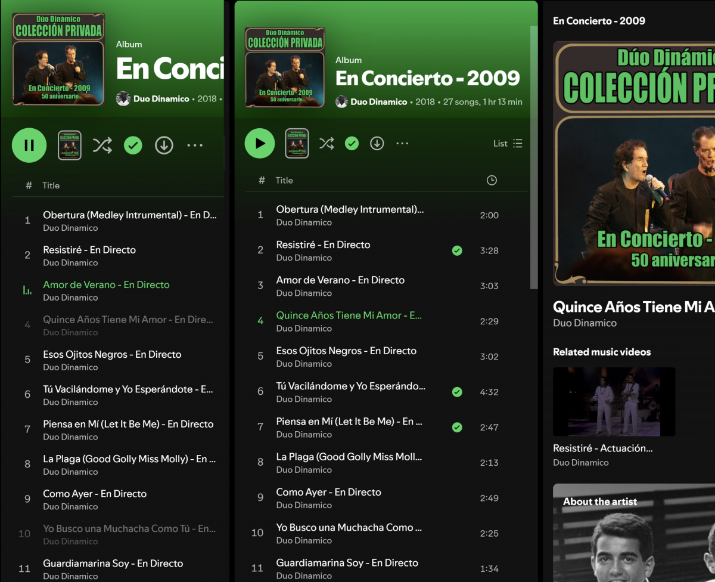This screenshot has height=582, width=715.
Task: Click the download icon for En Concierto - 2009
Action: click(x=377, y=143)
